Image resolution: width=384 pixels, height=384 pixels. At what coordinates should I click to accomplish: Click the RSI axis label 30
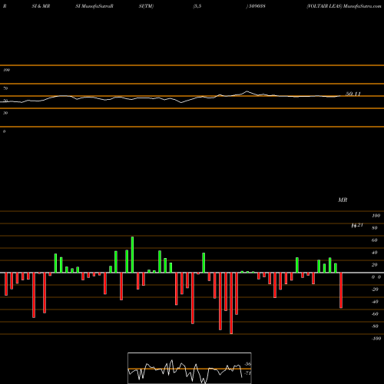(5, 113)
